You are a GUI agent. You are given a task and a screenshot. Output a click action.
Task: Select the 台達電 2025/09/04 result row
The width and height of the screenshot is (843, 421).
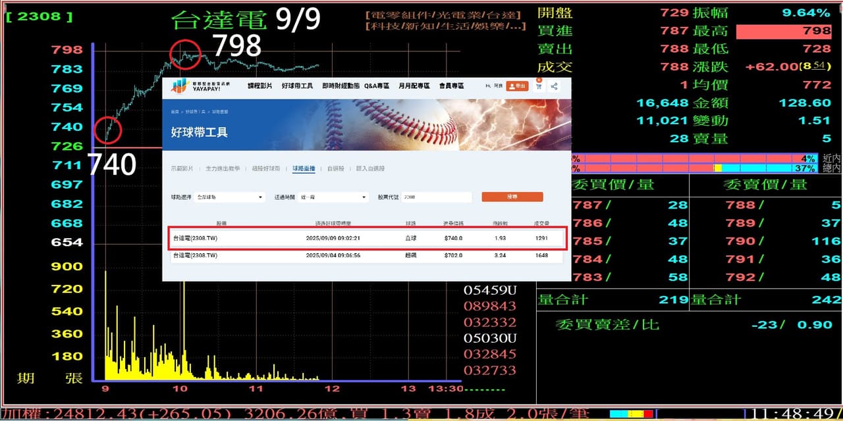pos(366,255)
